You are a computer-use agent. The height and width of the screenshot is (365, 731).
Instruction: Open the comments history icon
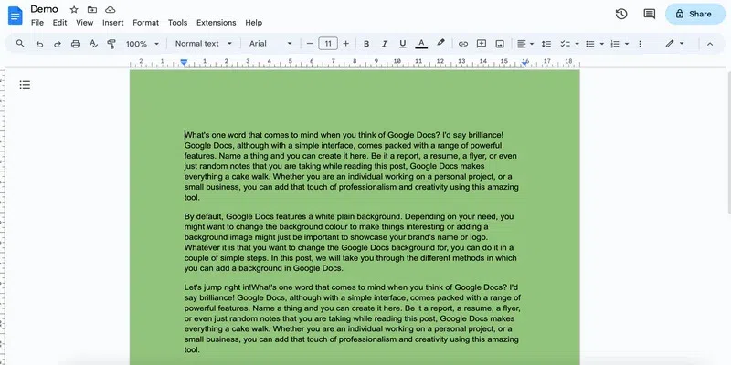[649, 14]
